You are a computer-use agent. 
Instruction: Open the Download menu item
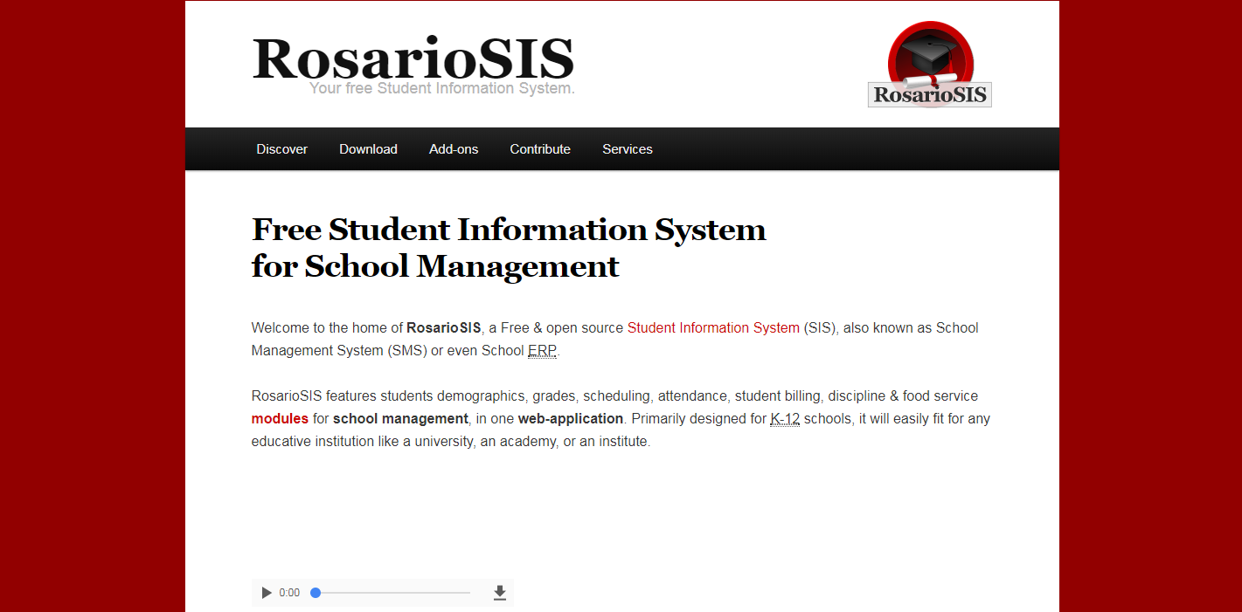[368, 149]
